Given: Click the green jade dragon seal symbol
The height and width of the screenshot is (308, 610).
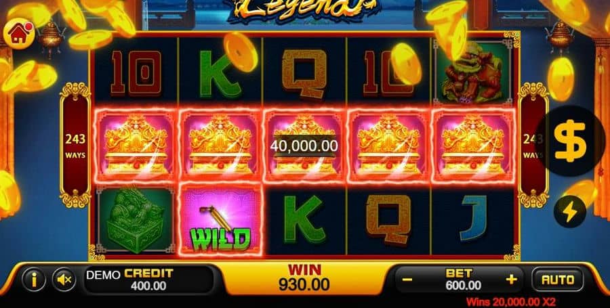Looking at the screenshot, I should 136,220.
